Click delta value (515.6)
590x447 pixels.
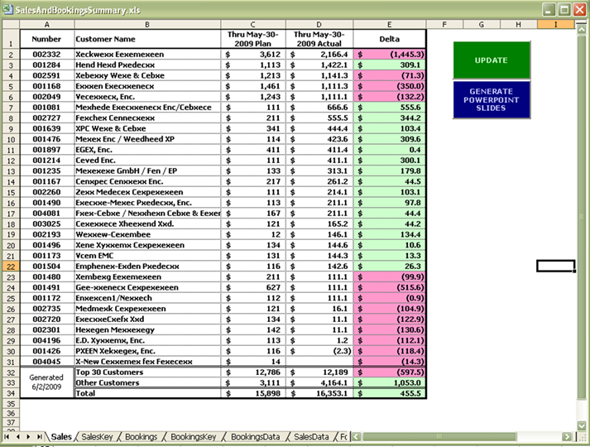coord(390,287)
